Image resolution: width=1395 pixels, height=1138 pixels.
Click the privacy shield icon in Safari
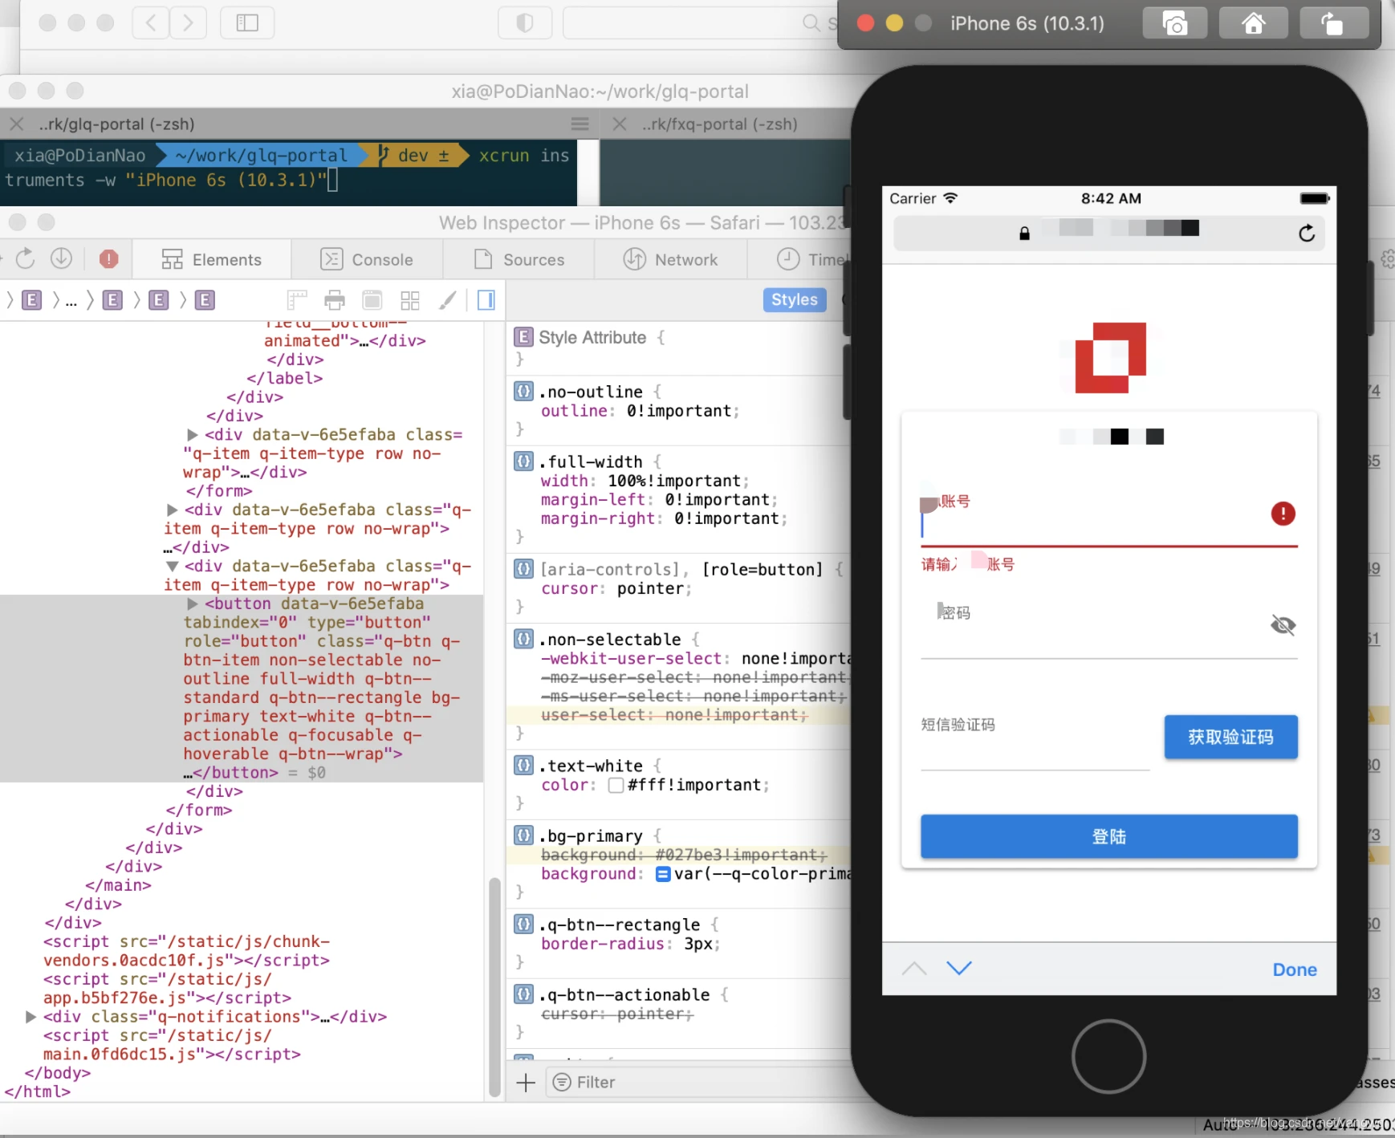point(525,22)
